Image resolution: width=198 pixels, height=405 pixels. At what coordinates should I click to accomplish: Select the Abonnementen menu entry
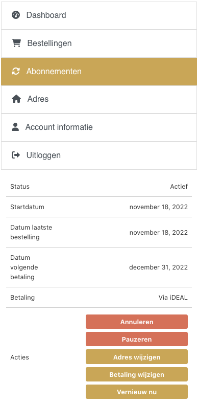click(x=99, y=72)
